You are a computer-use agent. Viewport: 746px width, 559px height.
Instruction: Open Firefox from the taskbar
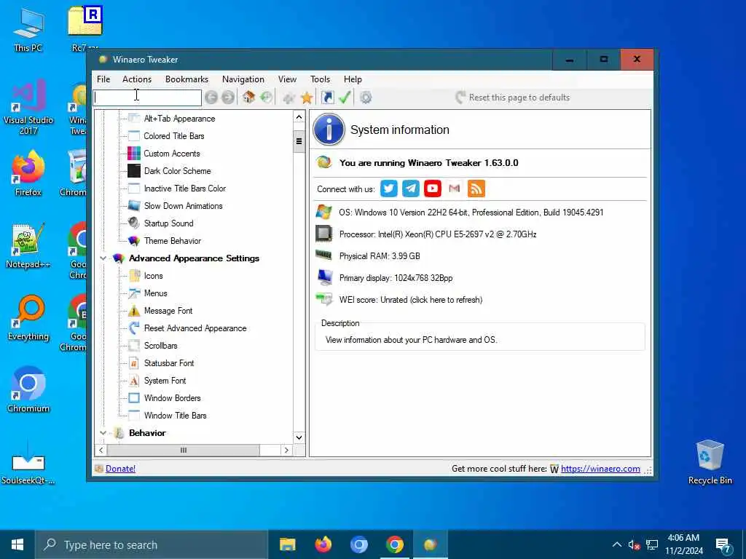click(x=323, y=544)
